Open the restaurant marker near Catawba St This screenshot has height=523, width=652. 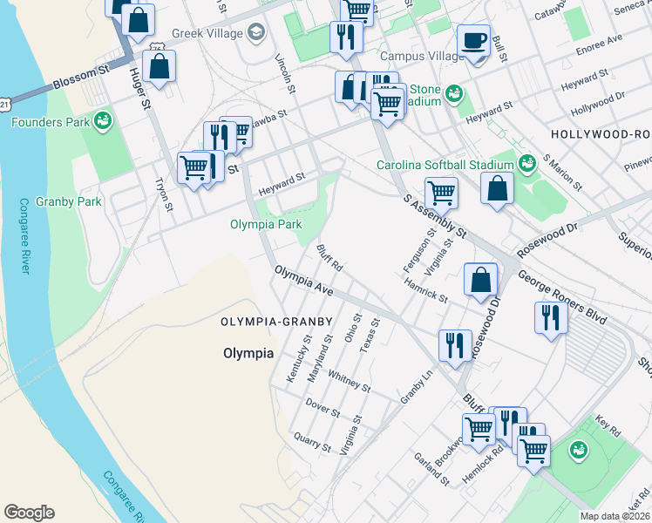[220, 138]
